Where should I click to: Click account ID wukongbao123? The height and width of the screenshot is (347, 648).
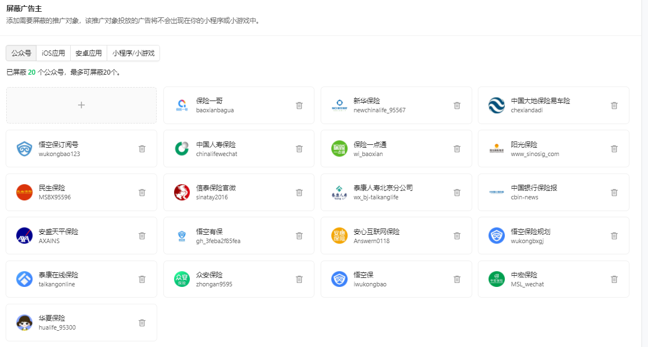pos(59,154)
